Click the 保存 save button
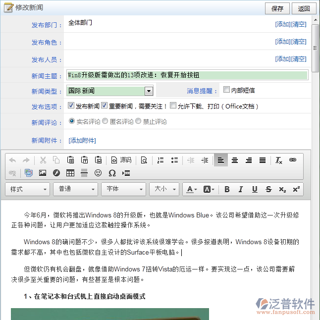The width and height of the screenshot is (320, 320). coord(277,8)
